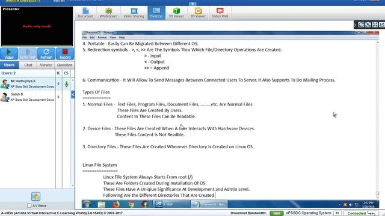
Task: Click the IC column header
Action: coord(58,73)
